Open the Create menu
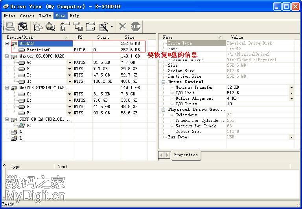 [28, 16]
